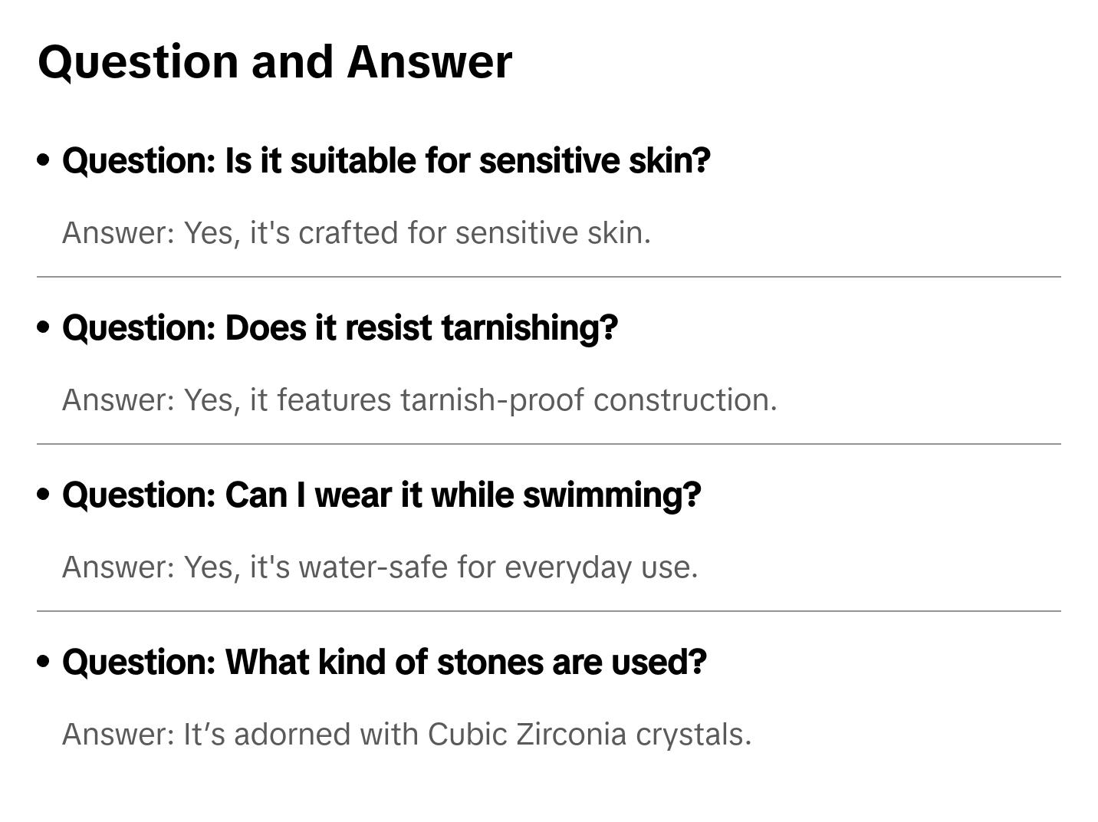
Task: Click the bullet before the sensitive skin question
Action: pos(44,161)
